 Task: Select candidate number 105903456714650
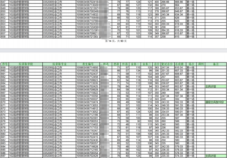click(87, 67)
